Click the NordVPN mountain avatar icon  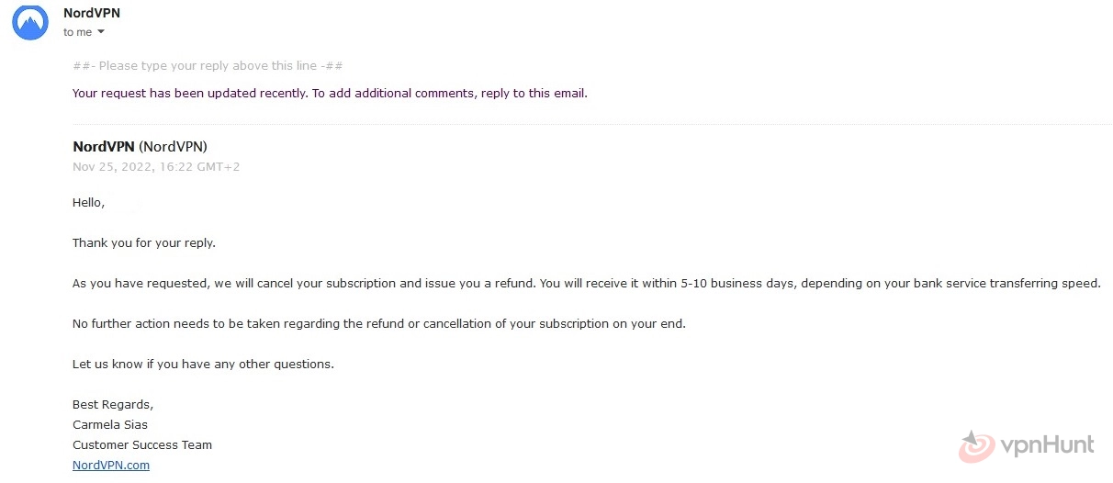point(30,22)
